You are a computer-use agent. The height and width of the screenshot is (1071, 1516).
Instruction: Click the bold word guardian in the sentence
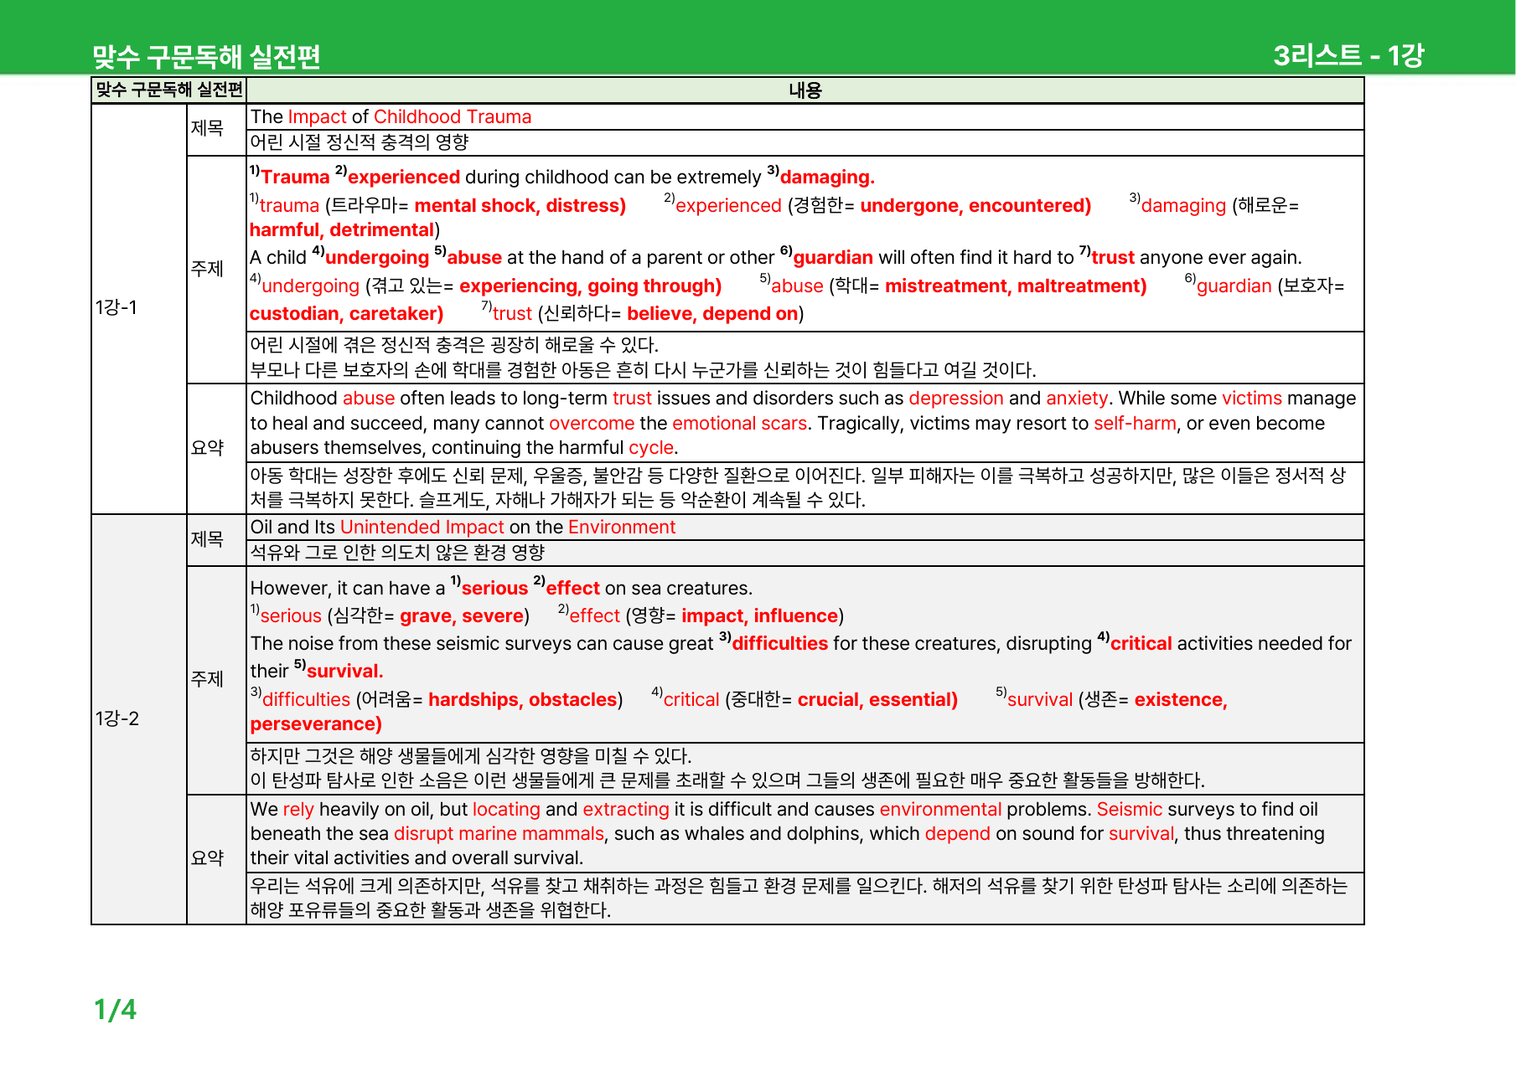point(833,257)
